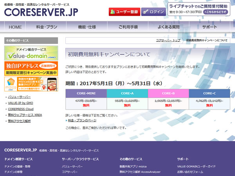Click footer link コアサーバー
235x176 pixels.
click(x=70, y=172)
